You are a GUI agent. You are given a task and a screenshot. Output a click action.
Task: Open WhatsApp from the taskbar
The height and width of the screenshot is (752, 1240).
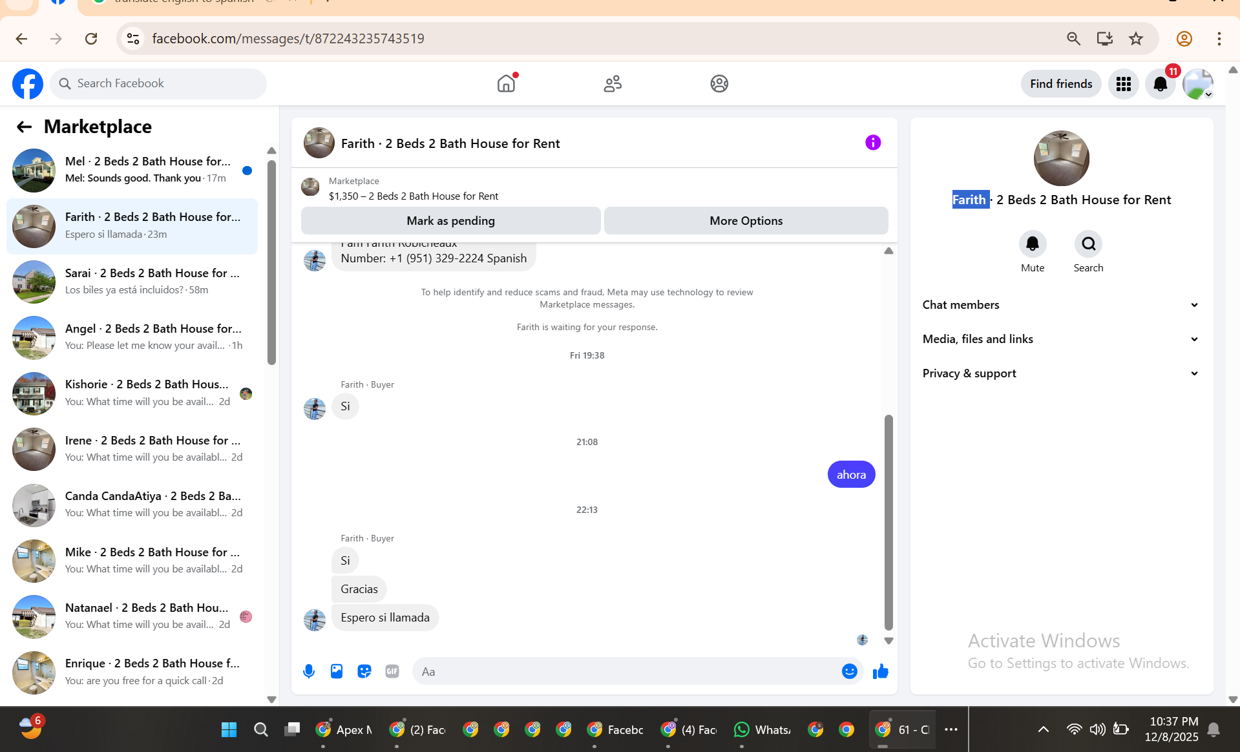click(762, 729)
